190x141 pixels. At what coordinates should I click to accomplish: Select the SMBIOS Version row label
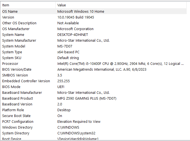coord(15,75)
